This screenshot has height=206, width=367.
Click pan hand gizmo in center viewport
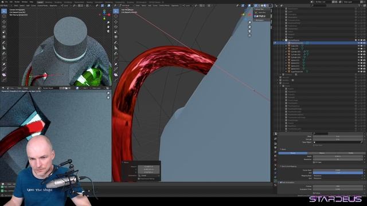[x=249, y=27]
